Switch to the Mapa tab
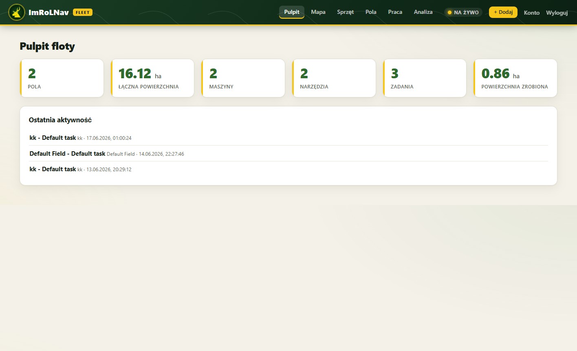 tap(318, 12)
